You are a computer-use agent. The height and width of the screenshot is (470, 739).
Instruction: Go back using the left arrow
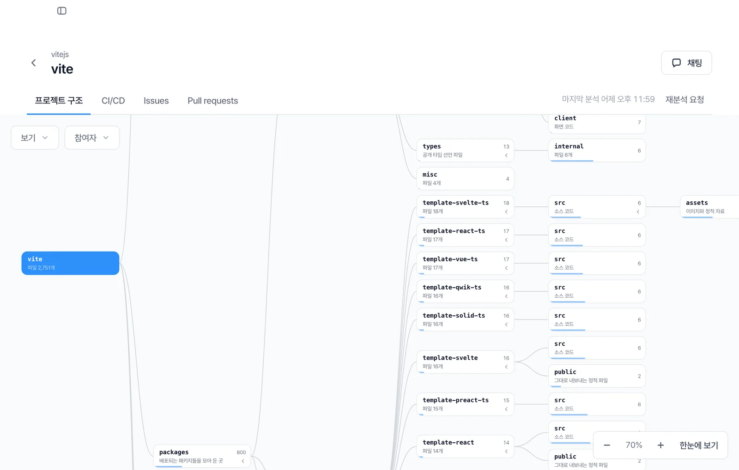(x=33, y=63)
